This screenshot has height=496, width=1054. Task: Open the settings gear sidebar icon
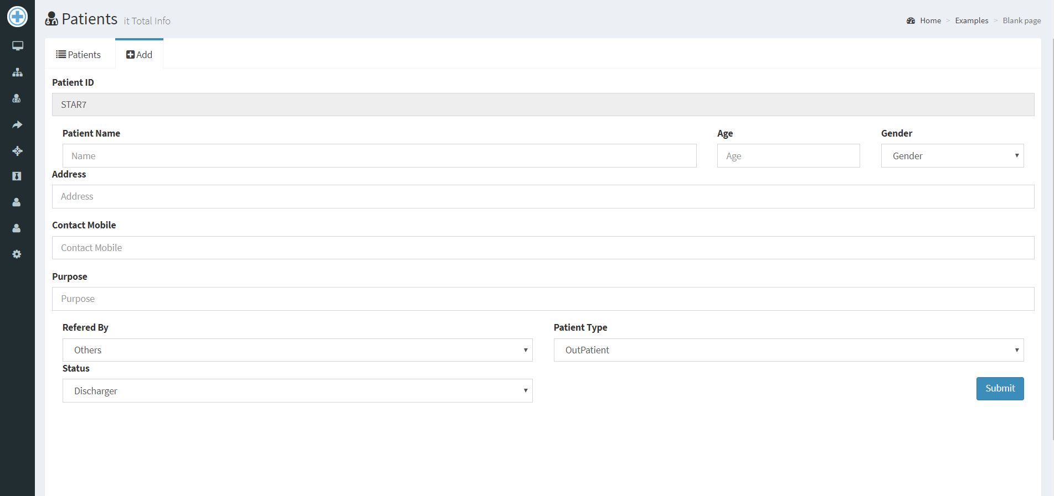tap(17, 254)
